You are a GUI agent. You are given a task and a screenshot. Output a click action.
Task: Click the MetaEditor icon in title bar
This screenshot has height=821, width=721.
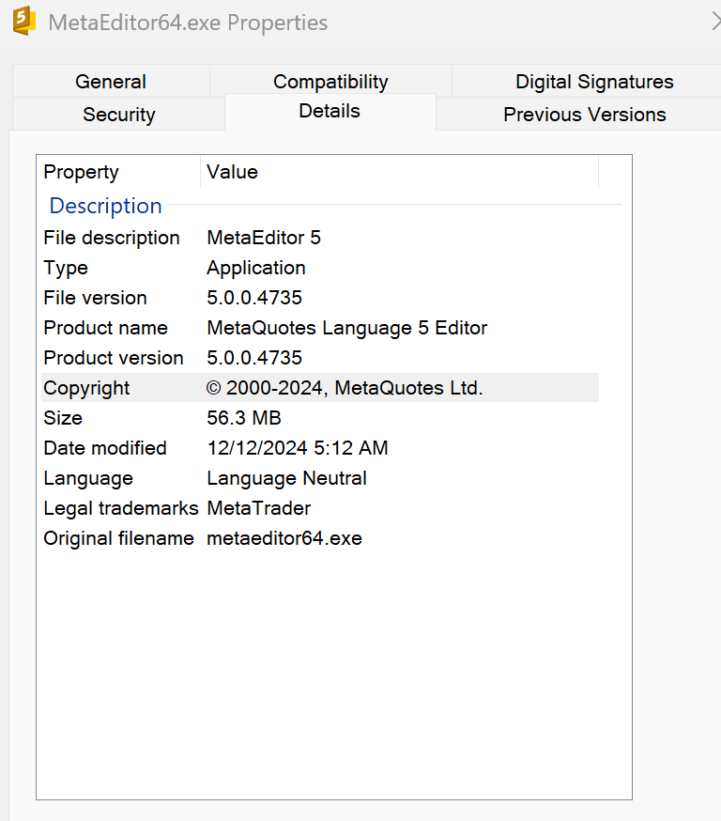point(24,21)
